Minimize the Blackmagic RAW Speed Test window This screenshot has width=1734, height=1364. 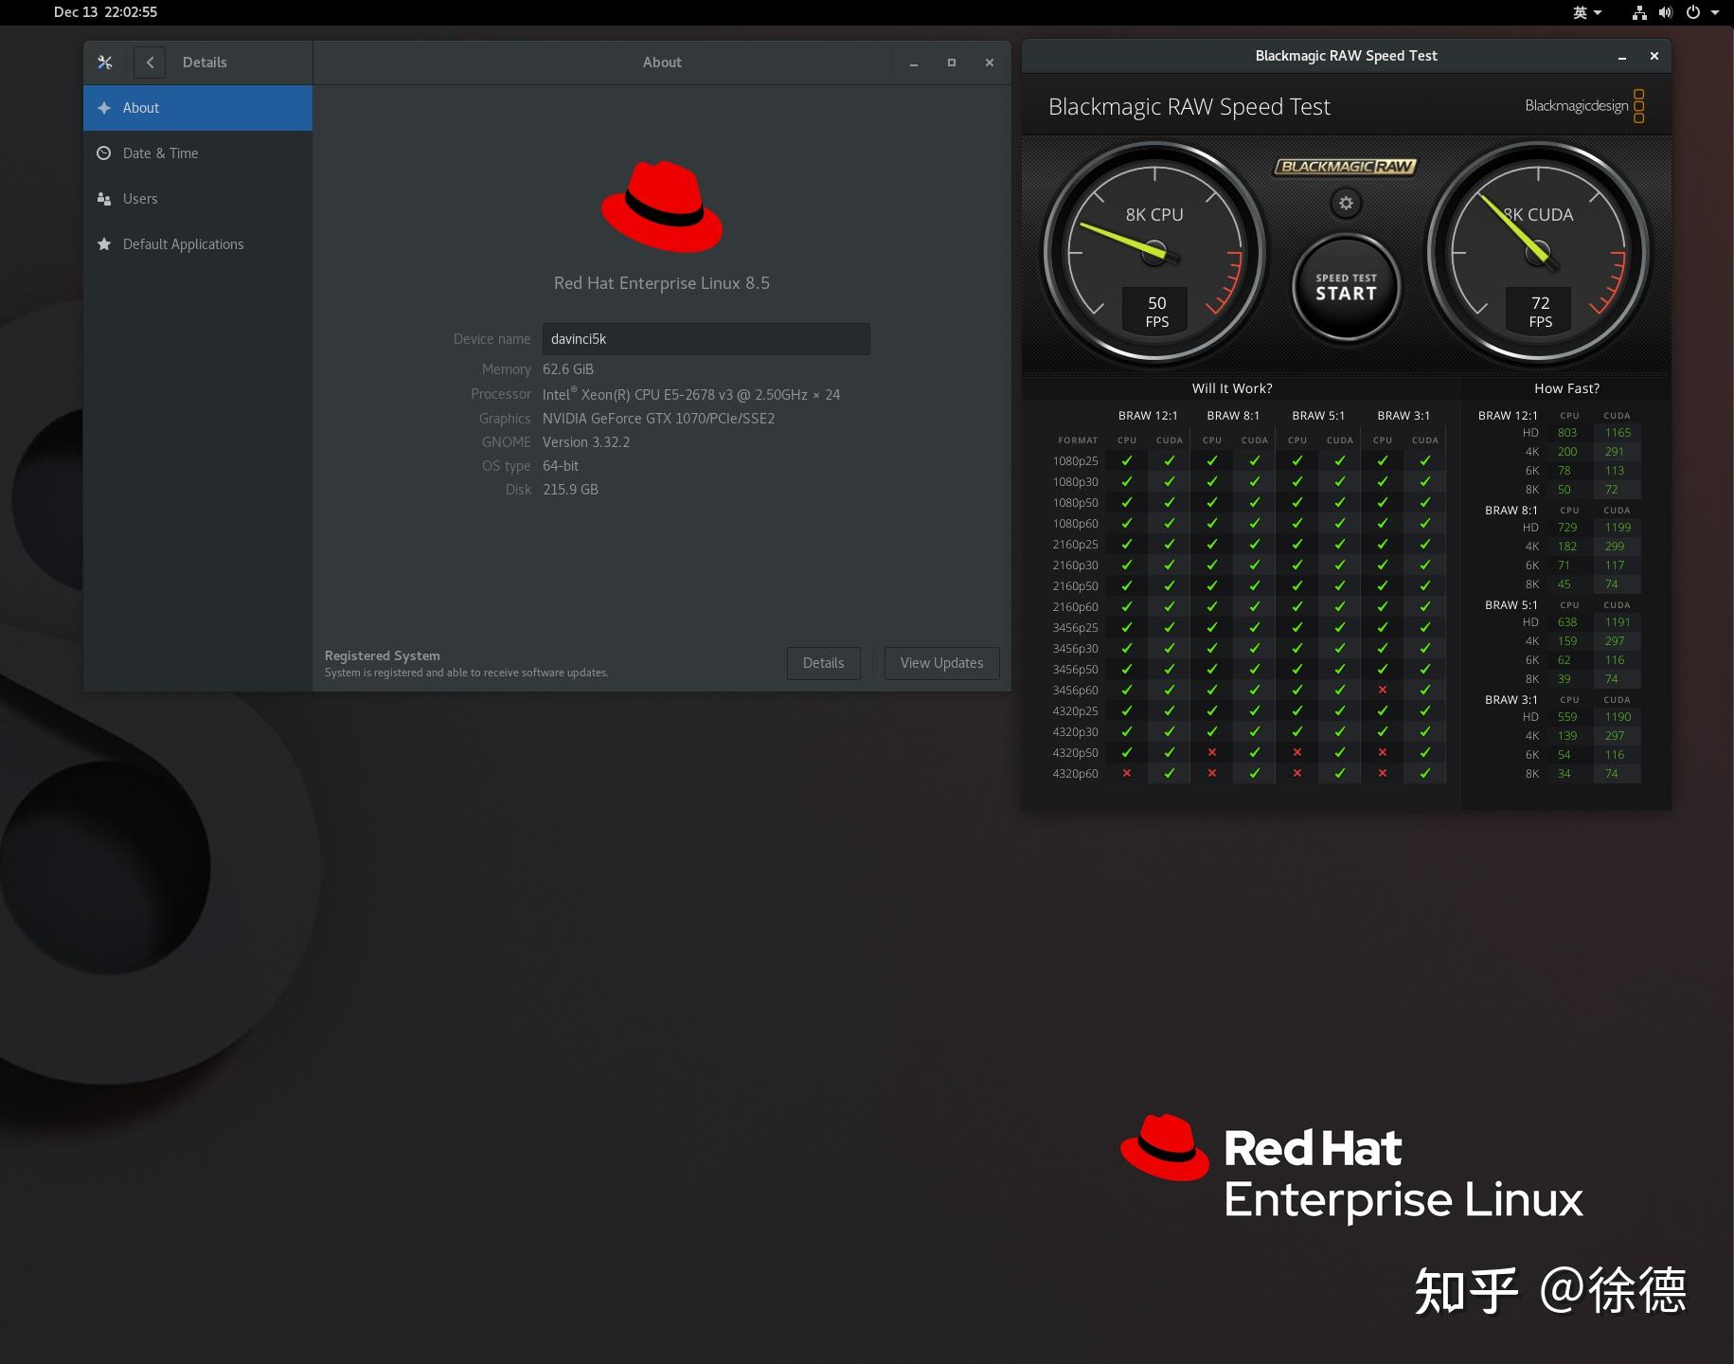pyautogui.click(x=1622, y=57)
